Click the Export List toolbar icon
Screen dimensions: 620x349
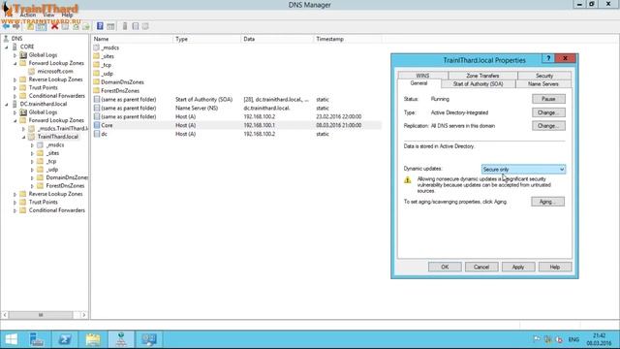86,26
